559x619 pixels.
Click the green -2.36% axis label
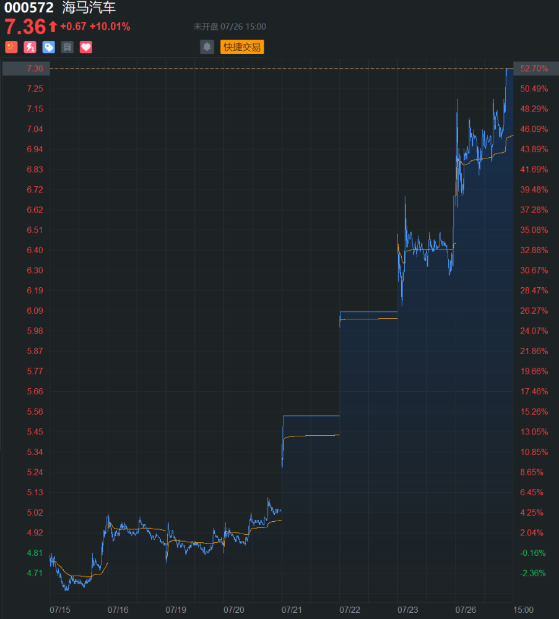[533, 573]
